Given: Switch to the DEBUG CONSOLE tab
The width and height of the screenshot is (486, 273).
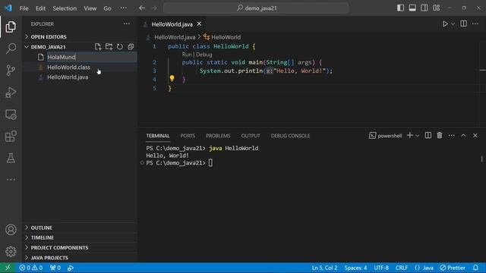Looking at the screenshot, I should coord(290,136).
